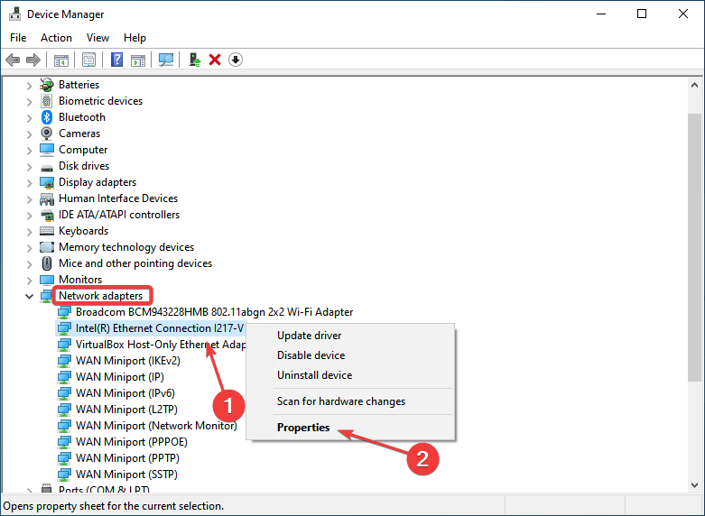Click the Human Interface Devices icon
This screenshot has width=705, height=516.
click(x=47, y=198)
